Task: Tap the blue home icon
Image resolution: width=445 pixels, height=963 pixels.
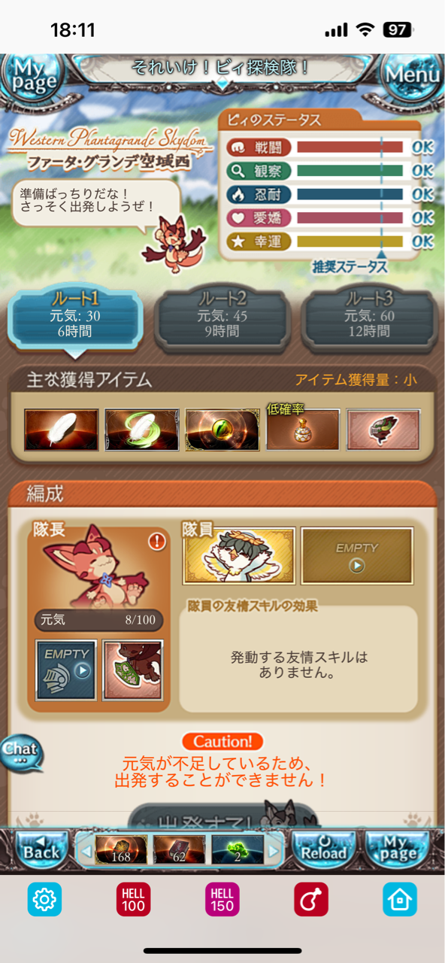Action: pyautogui.click(x=400, y=898)
